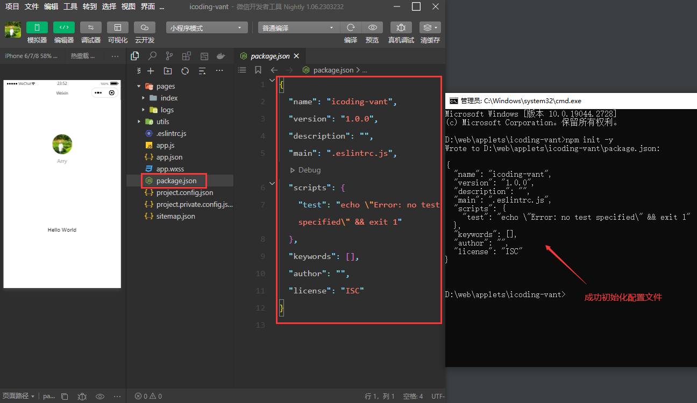The width and height of the screenshot is (697, 403).
Task: Open the app.wxss file
Action: [x=170, y=169]
